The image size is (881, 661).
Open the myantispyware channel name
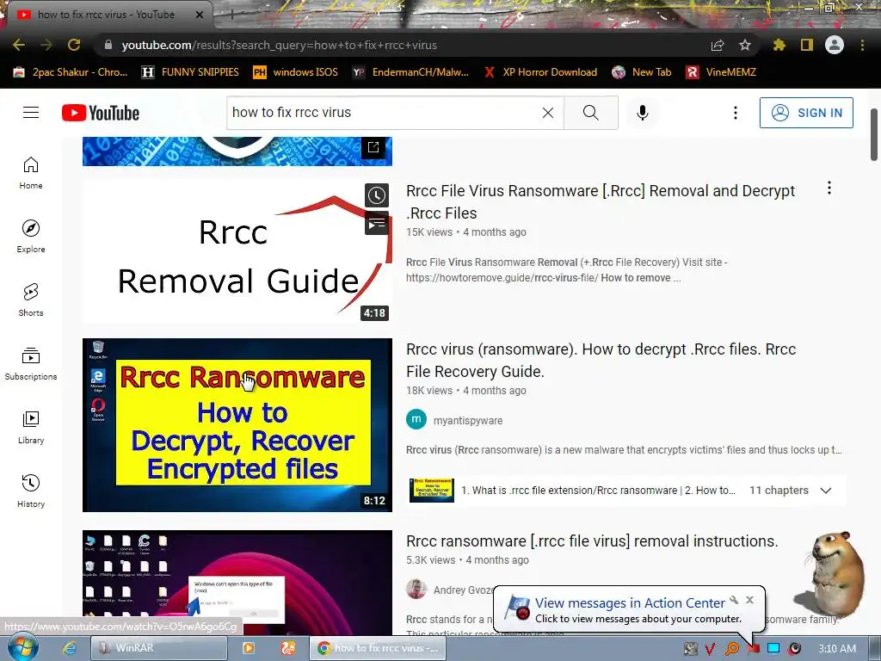[468, 420]
